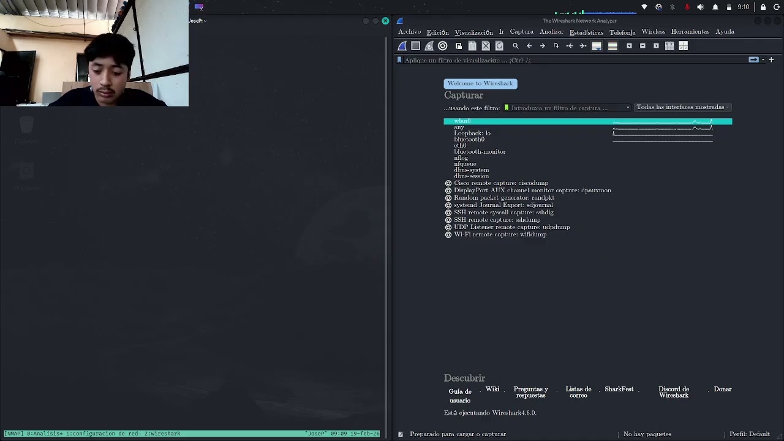Open settings icon for Random packet generator

(448, 198)
